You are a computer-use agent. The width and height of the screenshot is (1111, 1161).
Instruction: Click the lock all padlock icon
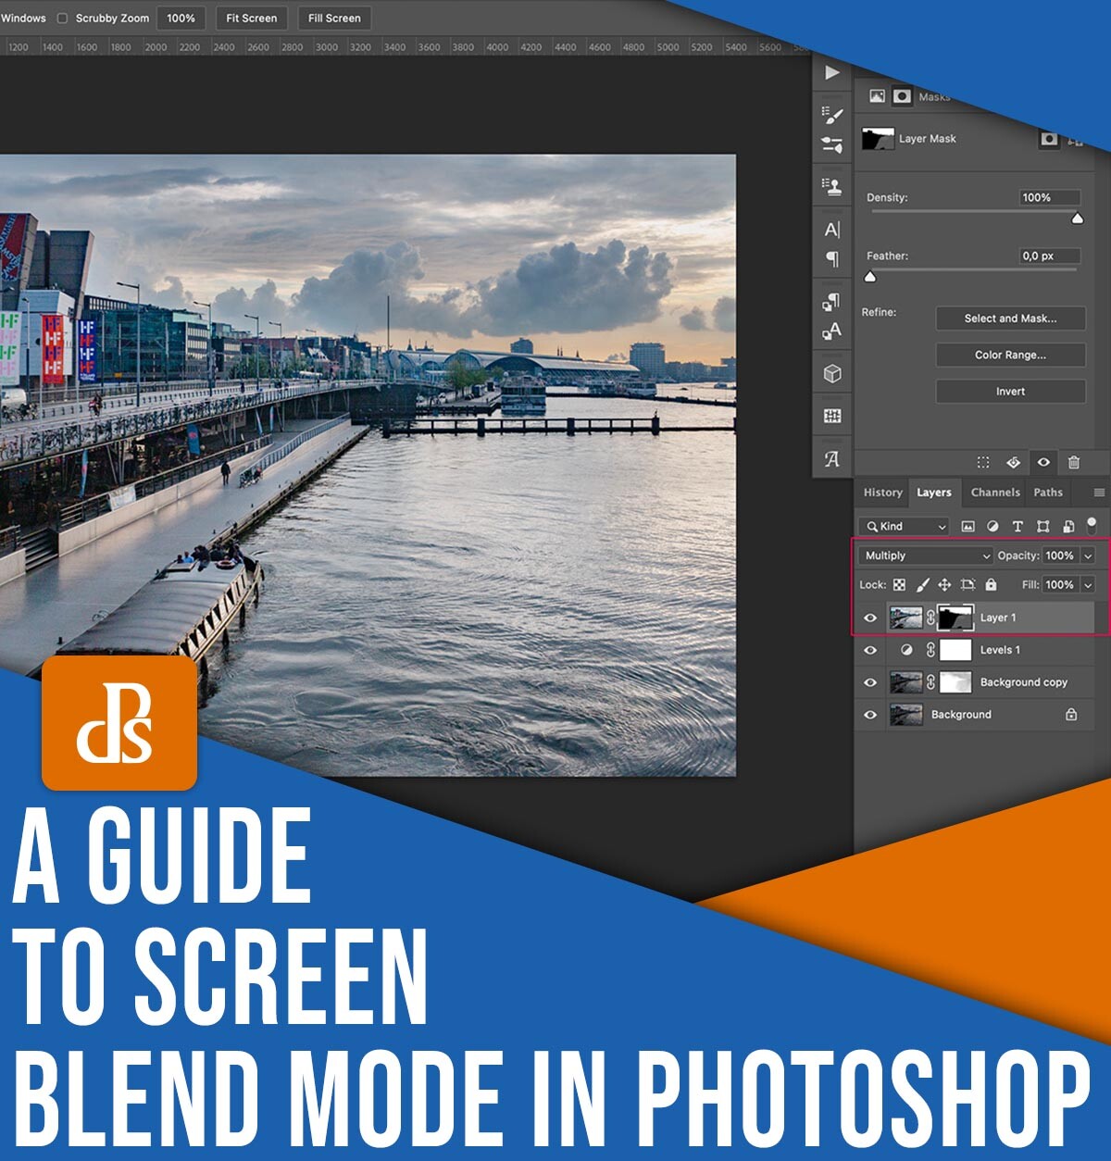(x=992, y=585)
